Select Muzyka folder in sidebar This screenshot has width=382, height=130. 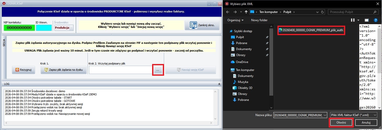(x=243, y=82)
